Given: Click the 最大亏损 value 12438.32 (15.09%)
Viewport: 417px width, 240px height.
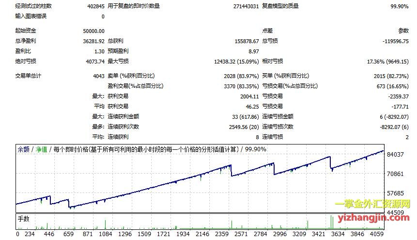Looking at the screenshot, I should (x=236, y=62).
